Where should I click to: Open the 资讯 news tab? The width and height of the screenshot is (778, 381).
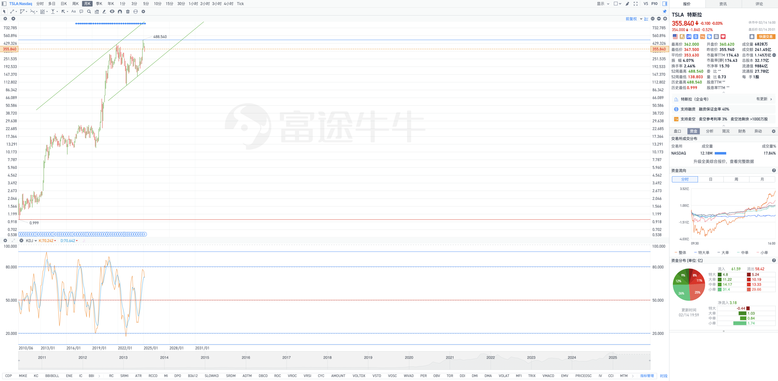pos(723,4)
